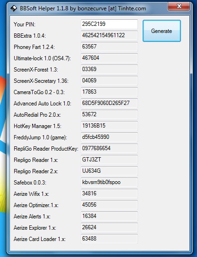Click the Phoney Fart 1.2.4 code field

pos(109,47)
